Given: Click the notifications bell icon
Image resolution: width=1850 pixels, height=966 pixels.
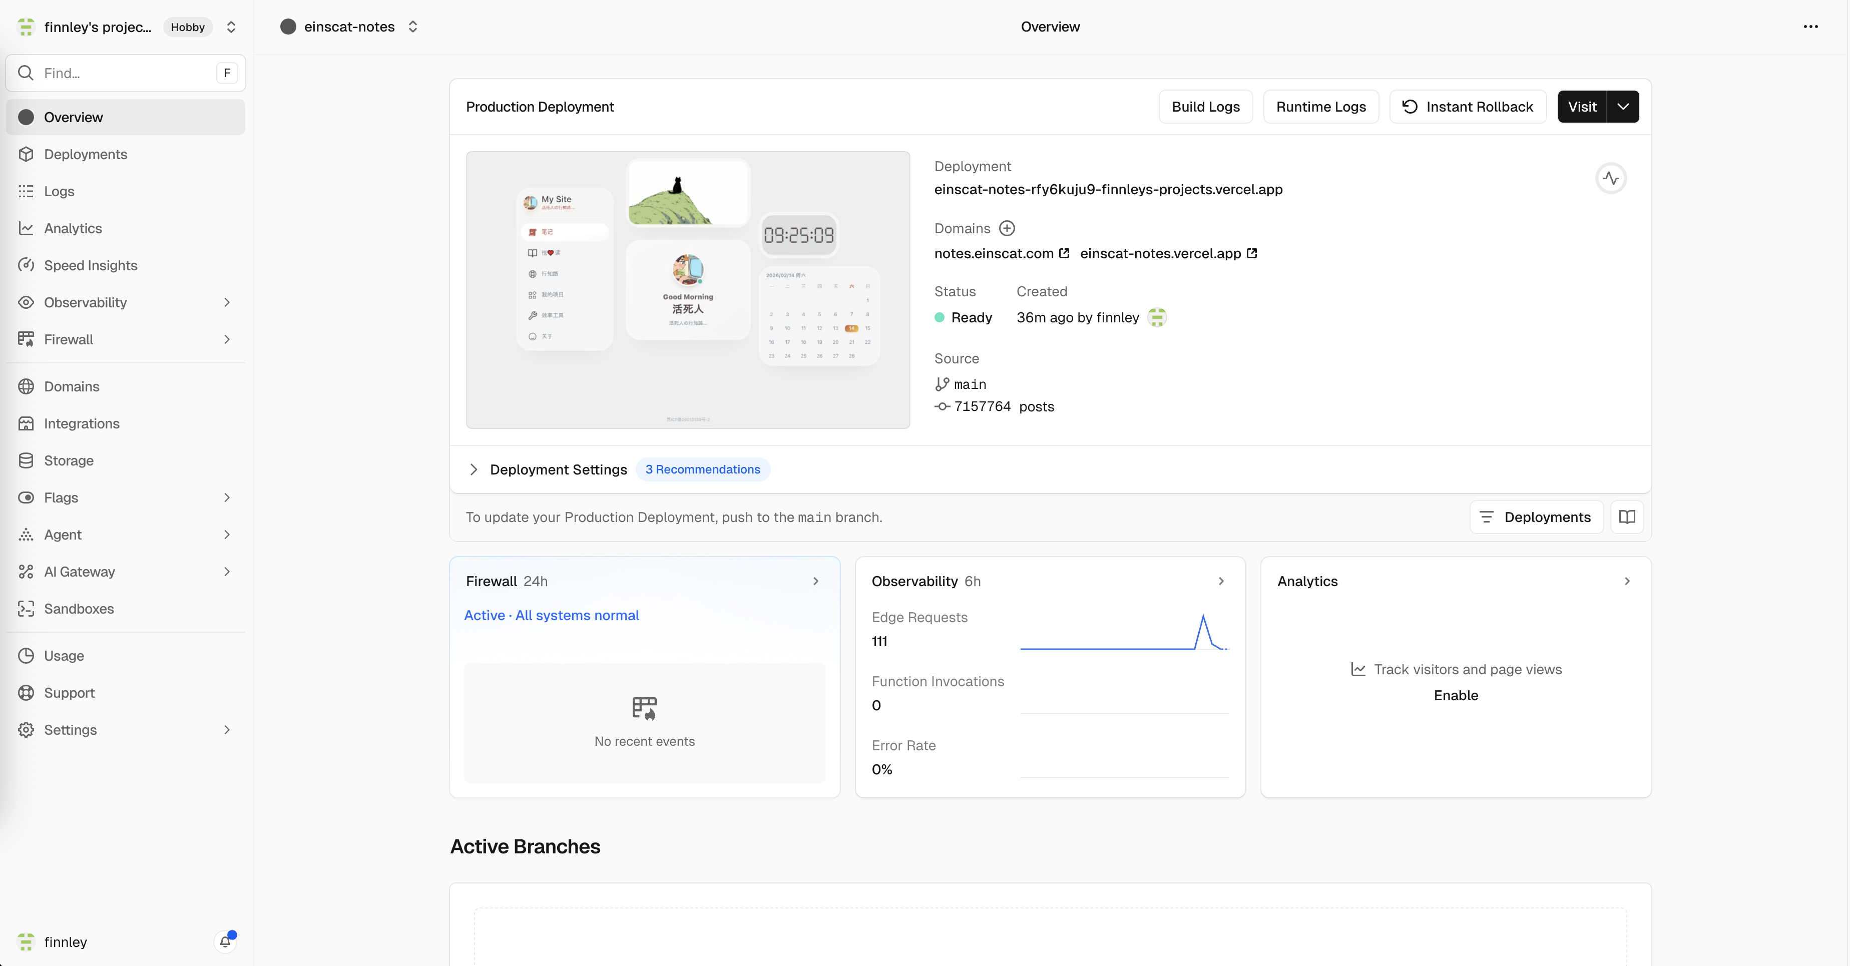Looking at the screenshot, I should (x=226, y=941).
